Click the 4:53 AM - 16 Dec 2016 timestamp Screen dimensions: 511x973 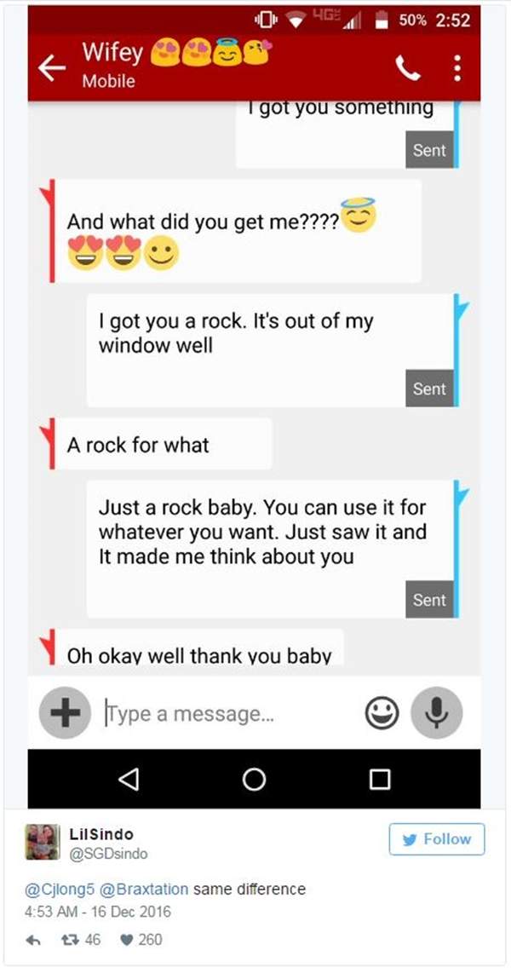click(x=97, y=913)
